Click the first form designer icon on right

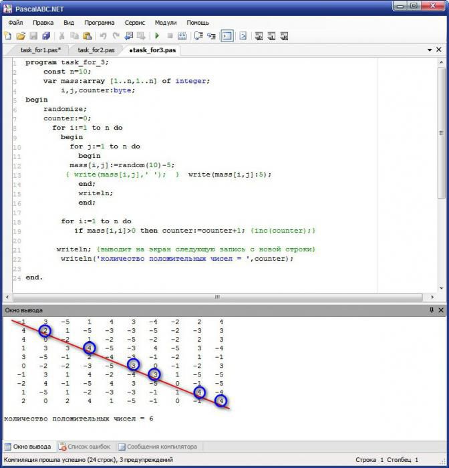pyautogui.click(x=259, y=36)
